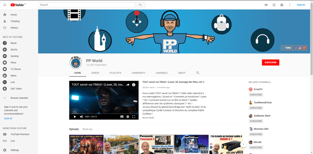Viewport: 313px width, 154px height.
Task: Share the featured video via arrow icon
Action: pos(128,85)
